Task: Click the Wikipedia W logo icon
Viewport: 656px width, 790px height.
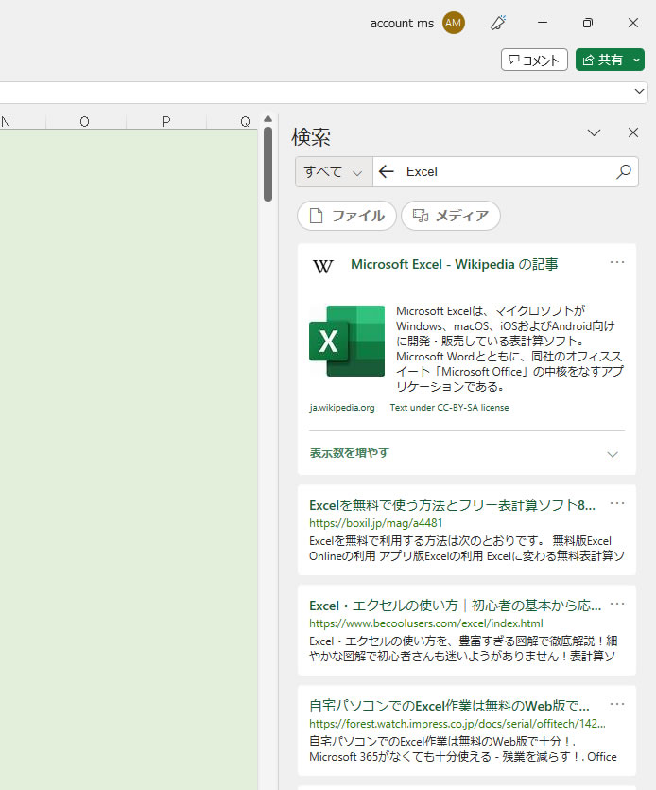Action: coord(322,266)
